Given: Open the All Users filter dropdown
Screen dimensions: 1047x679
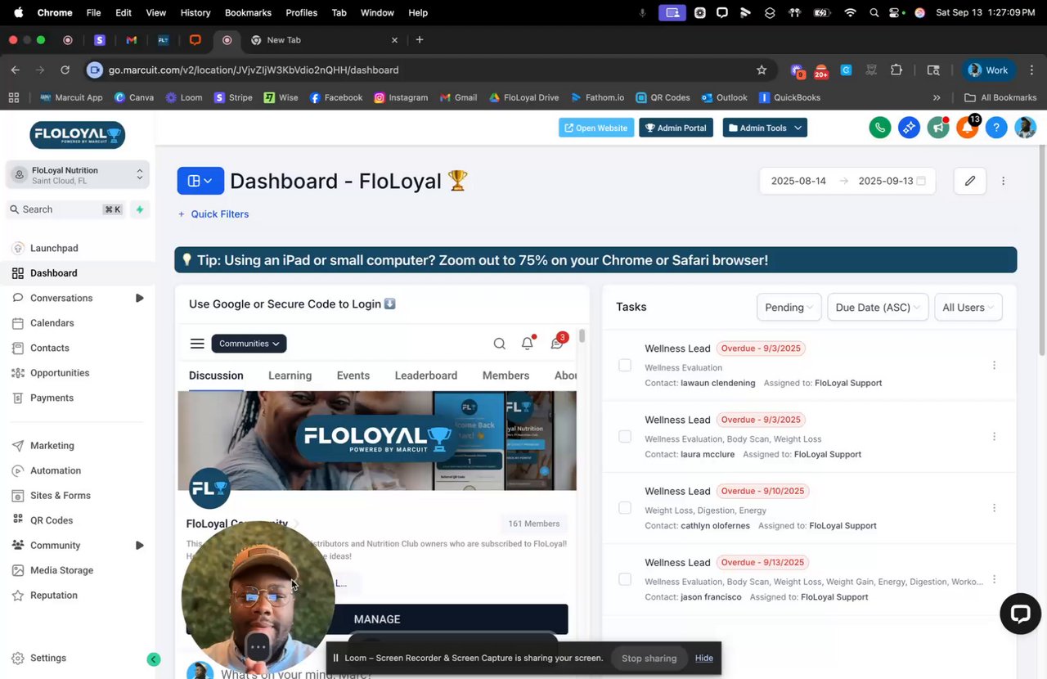Looking at the screenshot, I should coord(968,308).
